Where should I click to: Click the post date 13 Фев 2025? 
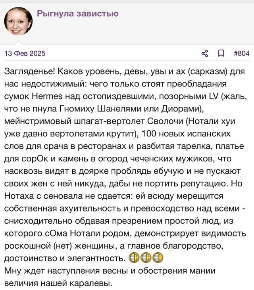25,54
